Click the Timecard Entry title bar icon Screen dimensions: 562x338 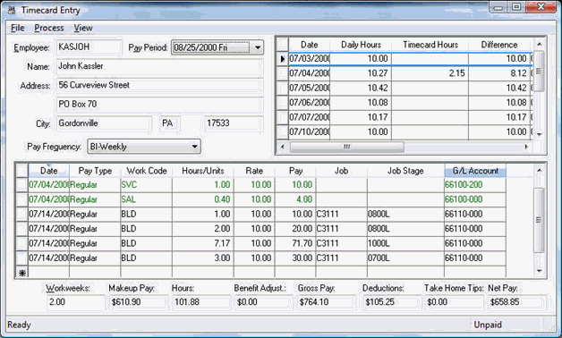click(12, 10)
